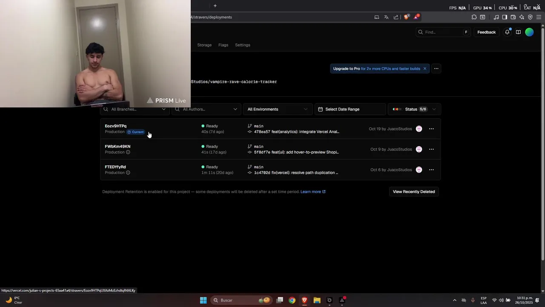Image resolution: width=545 pixels, height=307 pixels.
Task: Open the Brave Wallet icon
Action: pyautogui.click(x=513, y=17)
